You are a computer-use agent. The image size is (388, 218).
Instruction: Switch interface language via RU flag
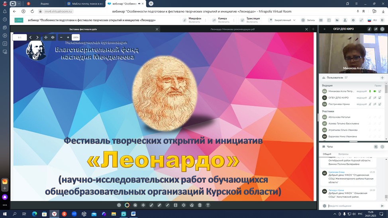(372, 20)
